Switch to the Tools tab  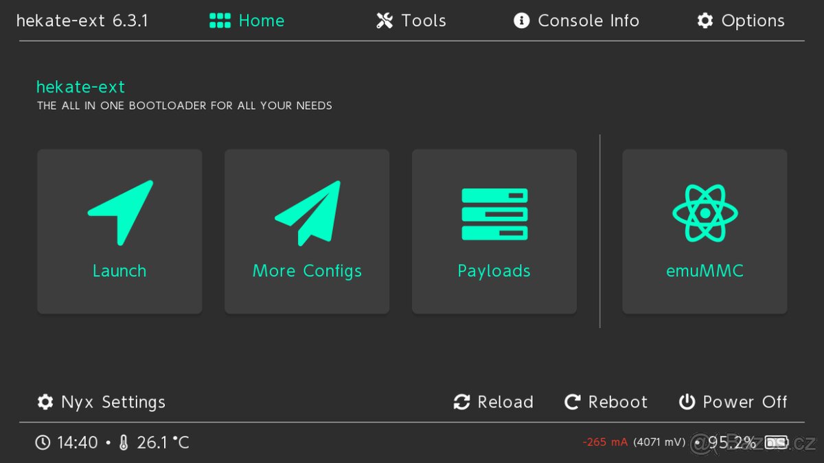coord(411,21)
